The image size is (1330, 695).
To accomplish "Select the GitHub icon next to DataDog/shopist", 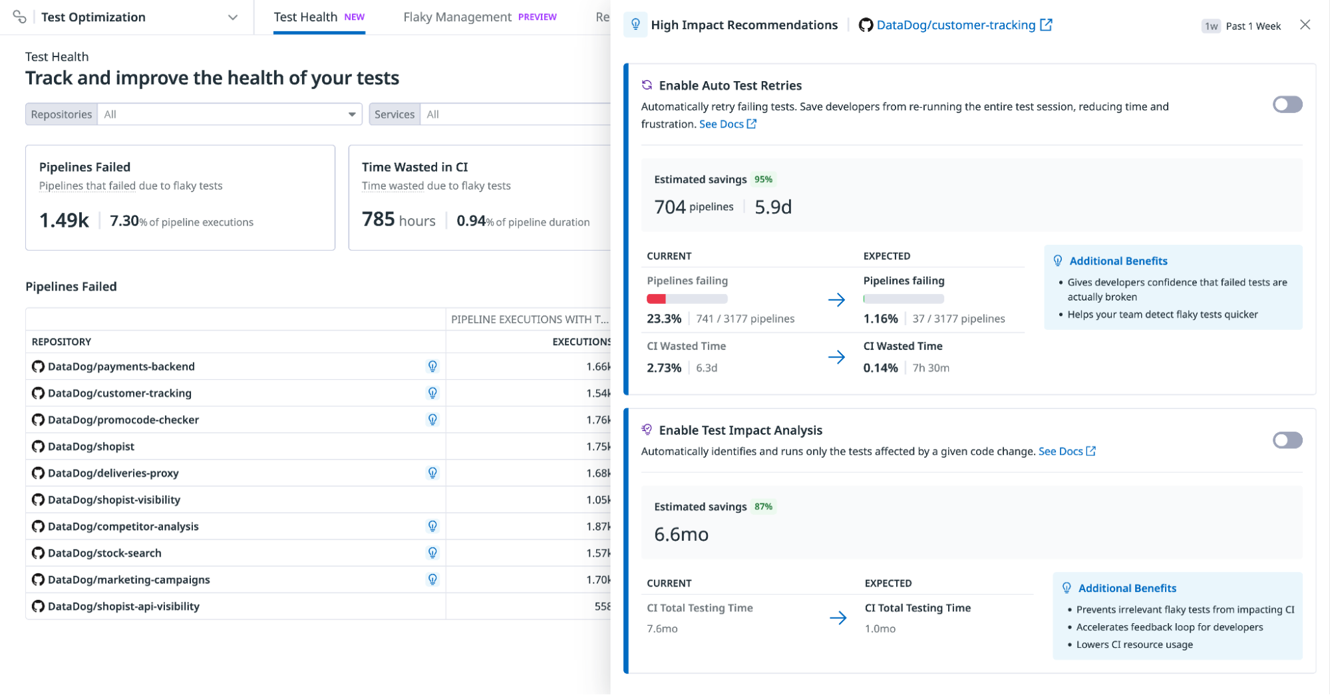I will 38,446.
